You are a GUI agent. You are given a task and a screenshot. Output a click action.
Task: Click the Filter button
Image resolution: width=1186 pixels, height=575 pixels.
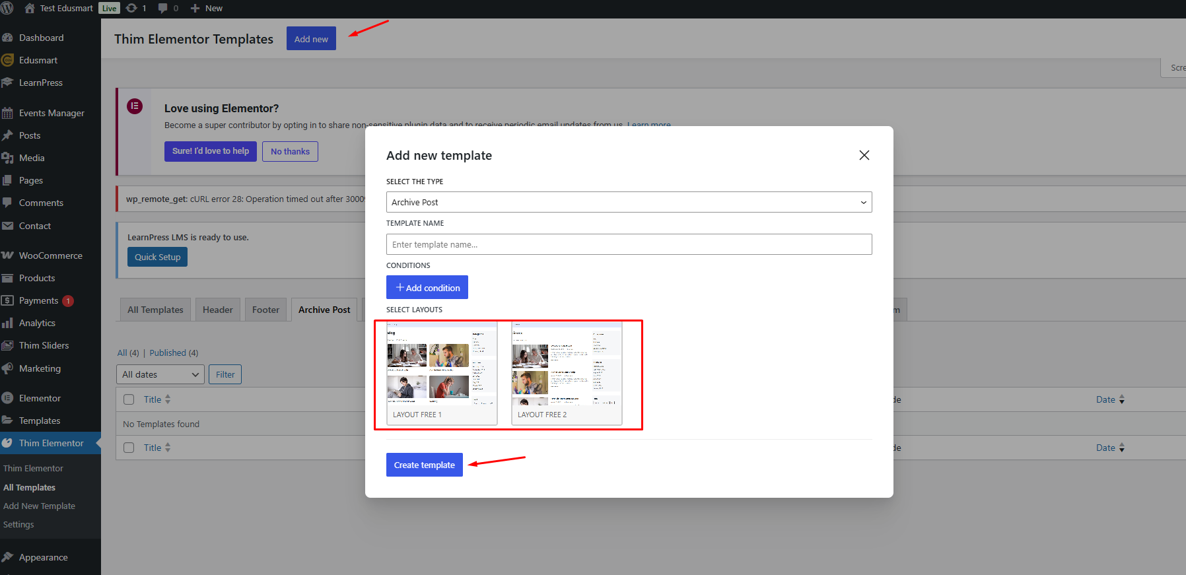(225, 374)
